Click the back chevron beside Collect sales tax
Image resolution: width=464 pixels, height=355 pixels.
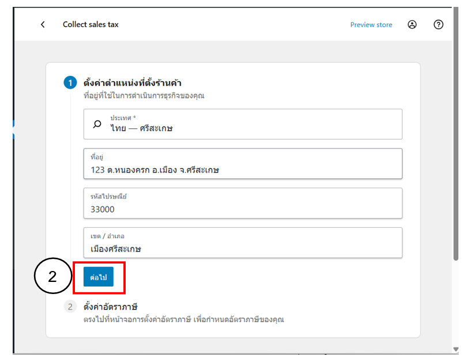(x=43, y=25)
